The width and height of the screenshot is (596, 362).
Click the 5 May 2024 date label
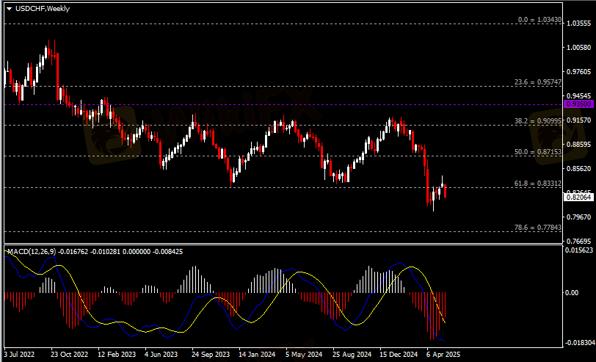[x=304, y=355]
